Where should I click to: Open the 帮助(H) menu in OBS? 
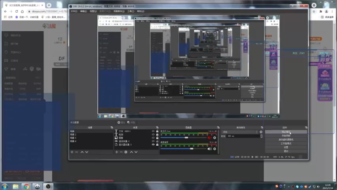coord(141,11)
